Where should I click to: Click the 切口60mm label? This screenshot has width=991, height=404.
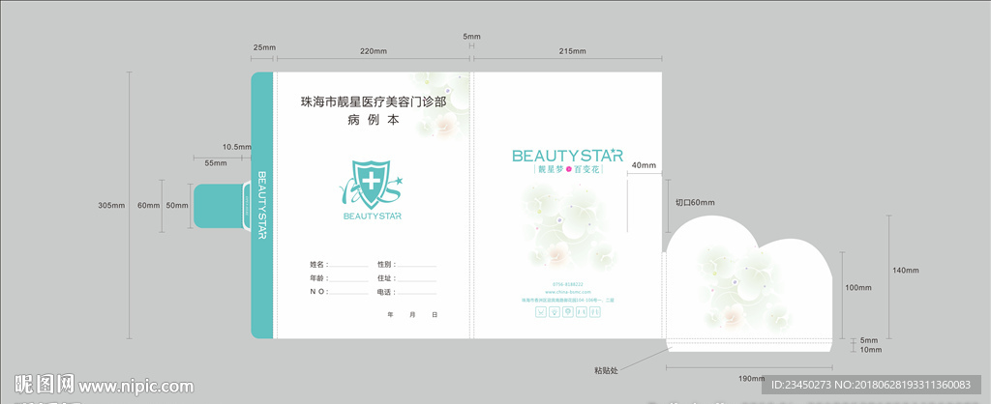click(695, 203)
